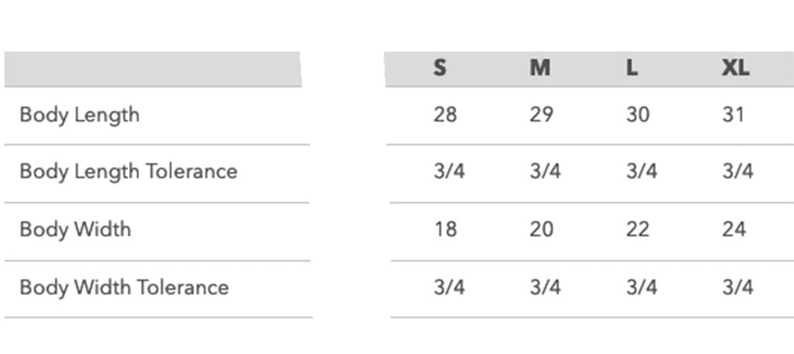Select Body Length value 31 for size XL

coord(733,115)
